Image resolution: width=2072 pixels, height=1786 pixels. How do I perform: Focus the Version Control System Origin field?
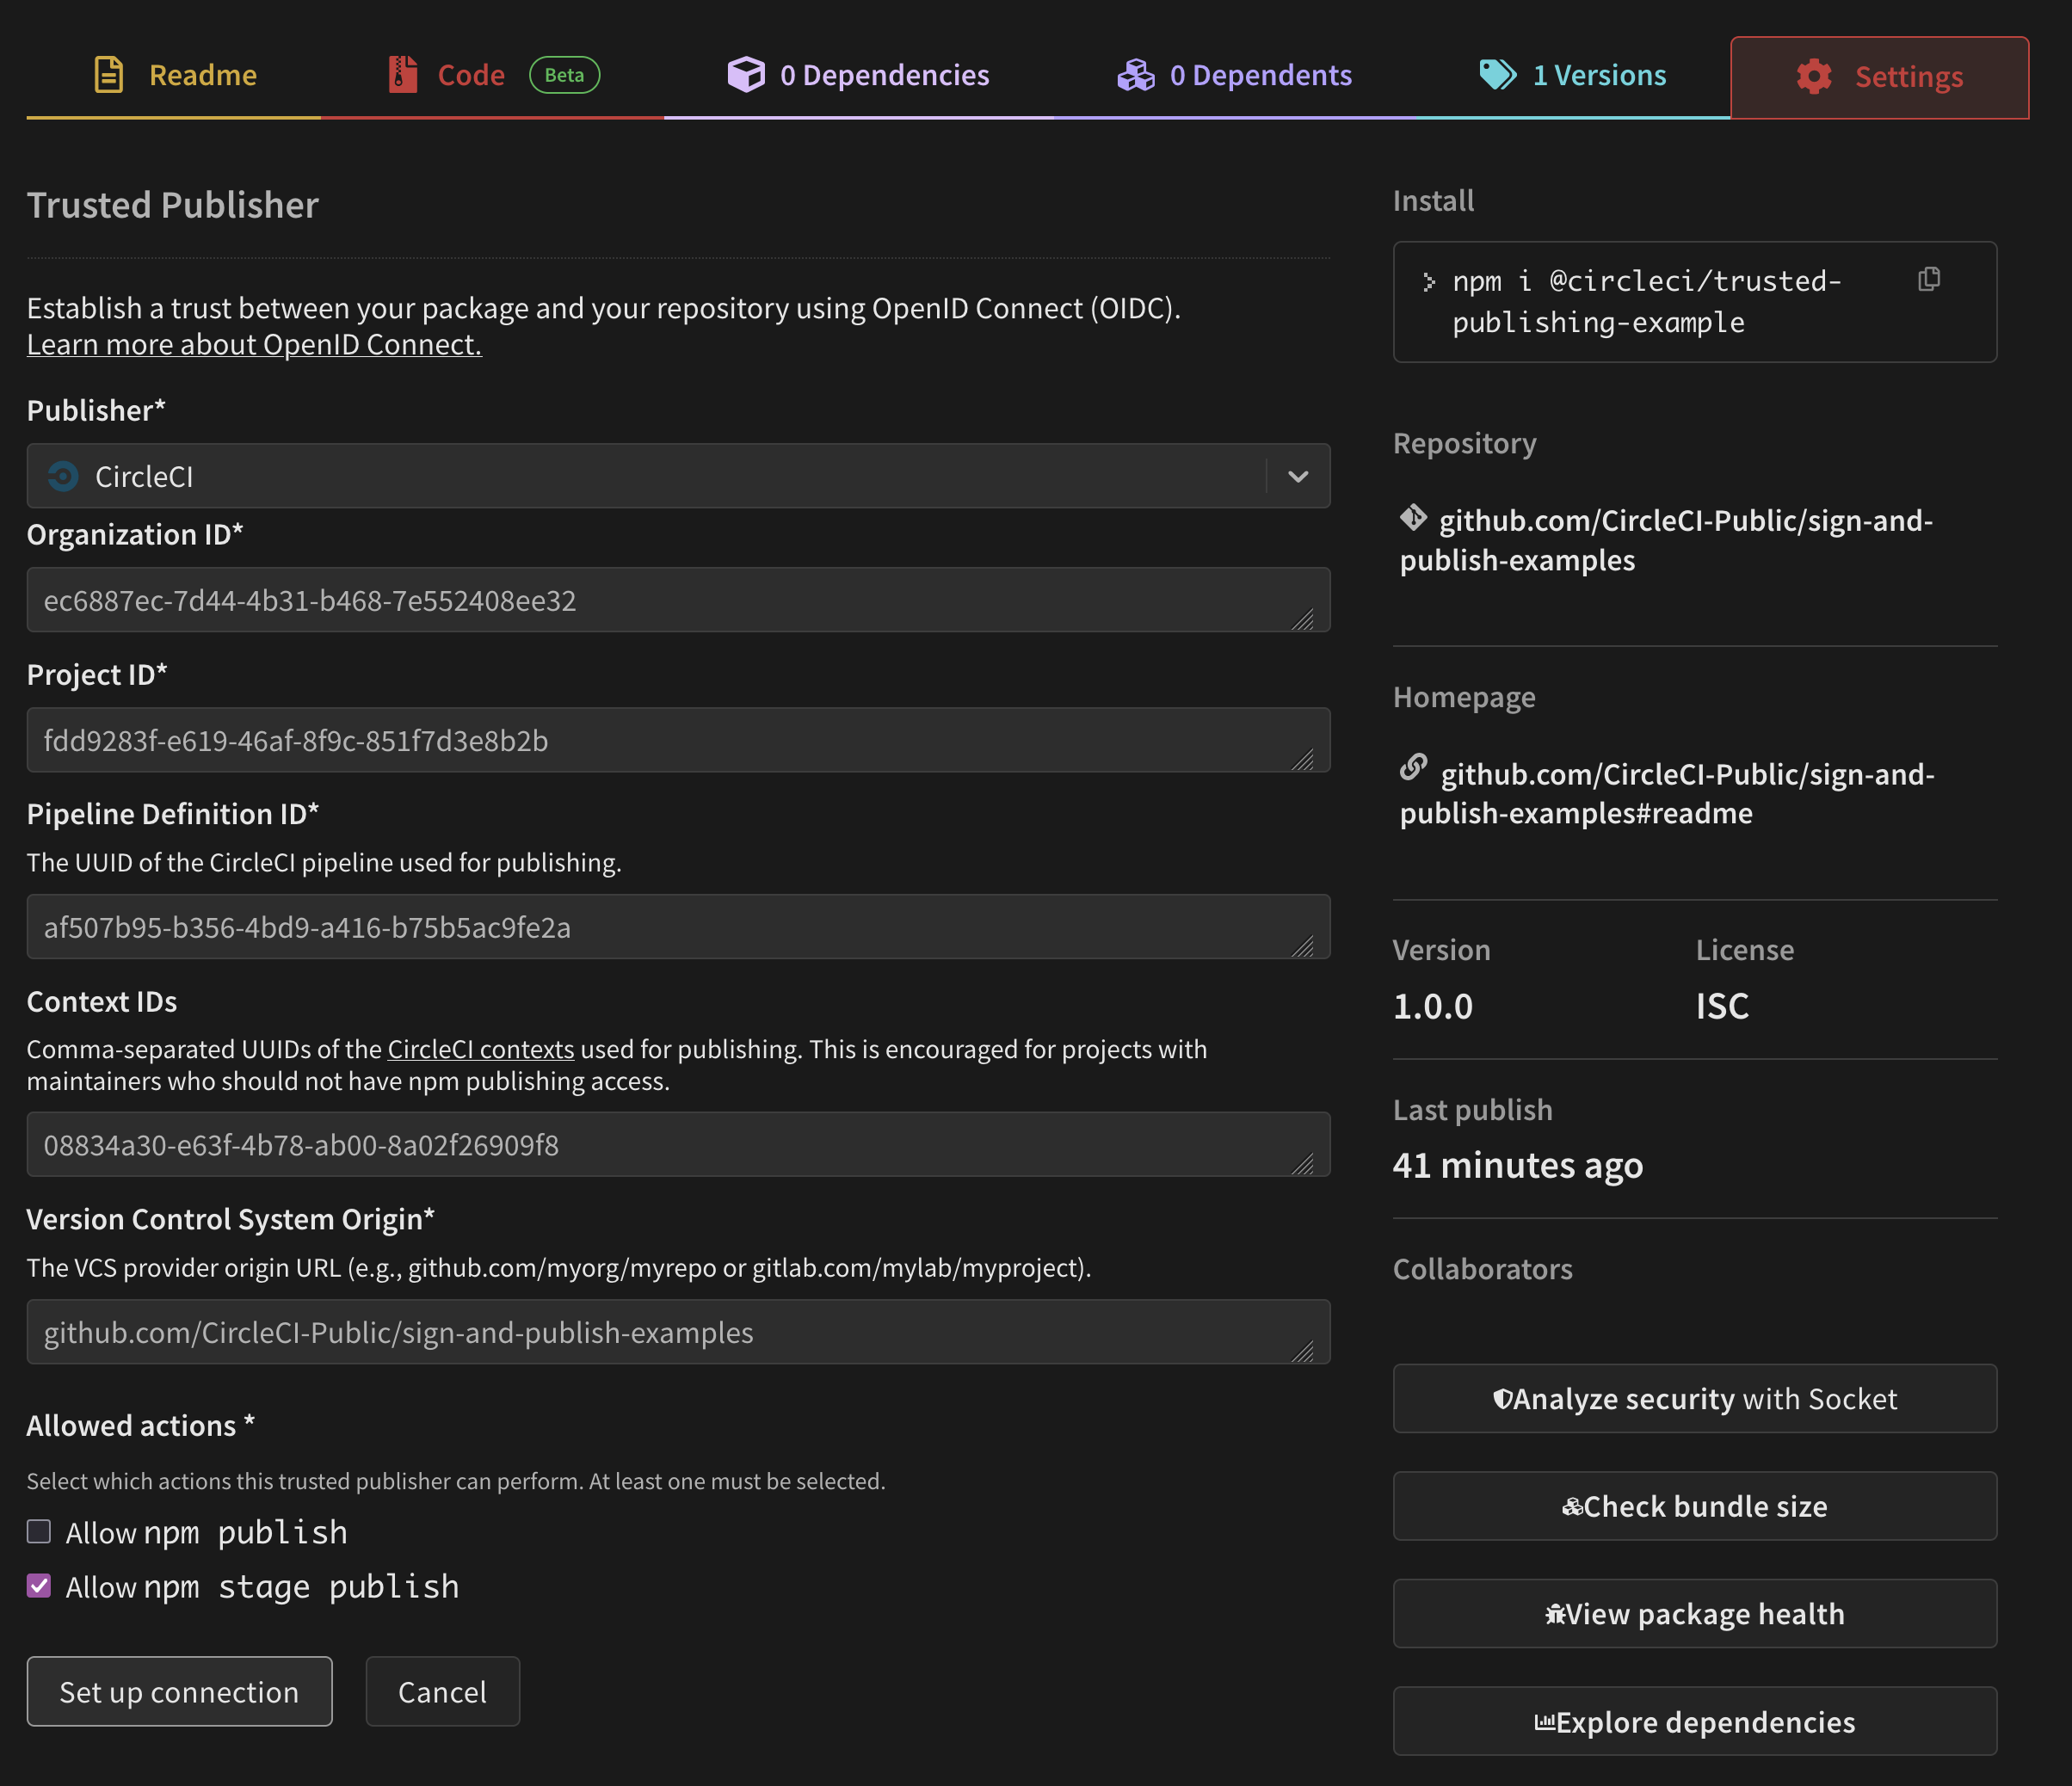pos(678,1332)
